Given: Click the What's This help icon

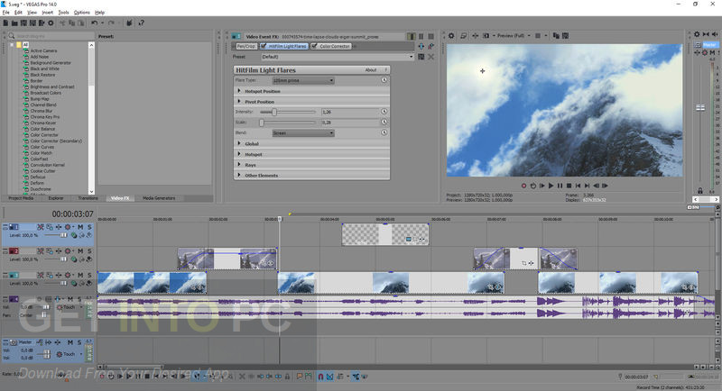Looking at the screenshot, I should tap(142, 23).
